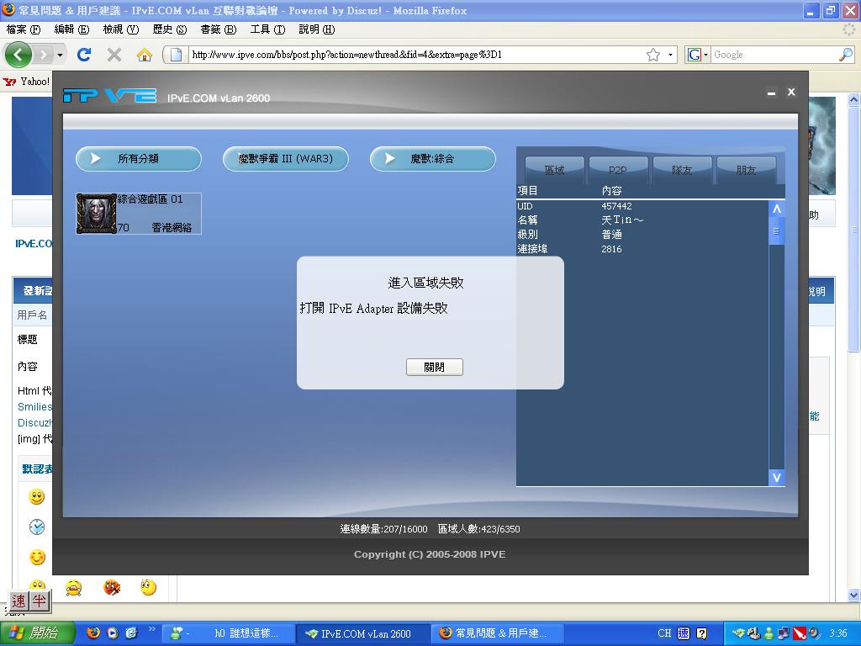Click the Stop loading icon

tap(114, 54)
